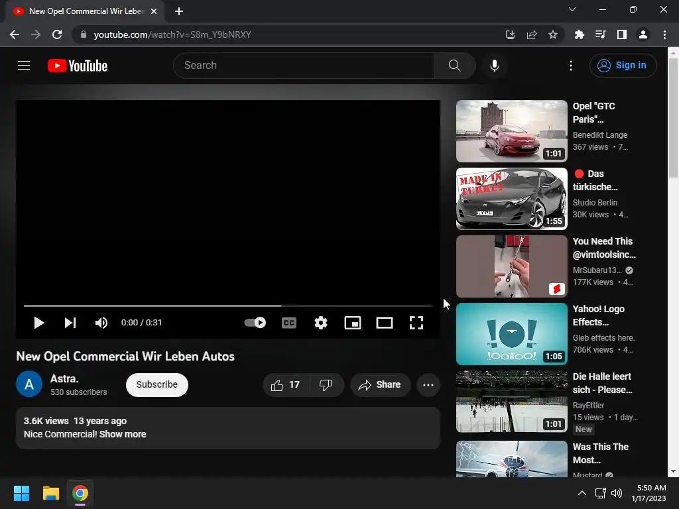Image resolution: width=679 pixels, height=509 pixels.
Task: Open a new browser tab
Action: [x=179, y=11]
